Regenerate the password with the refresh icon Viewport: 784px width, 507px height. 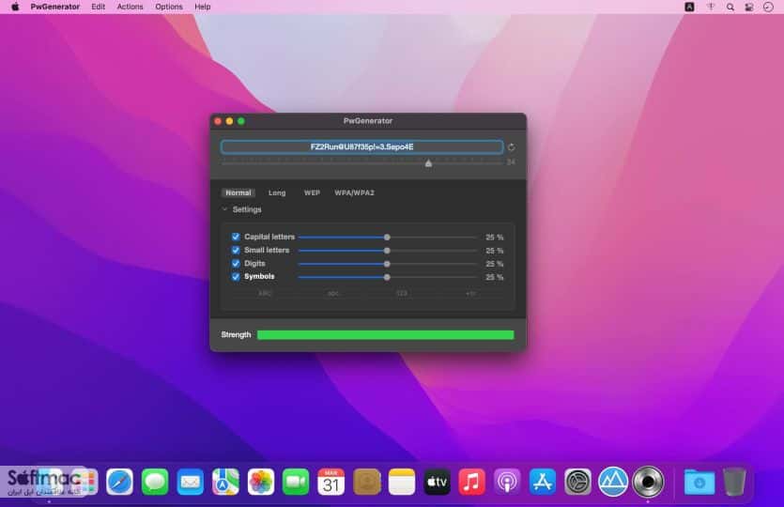(x=511, y=147)
